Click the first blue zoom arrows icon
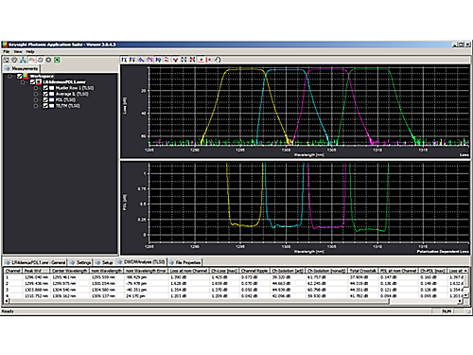 coord(184,60)
